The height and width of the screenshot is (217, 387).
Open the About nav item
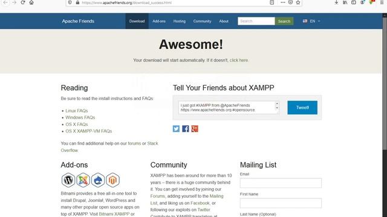click(x=224, y=21)
